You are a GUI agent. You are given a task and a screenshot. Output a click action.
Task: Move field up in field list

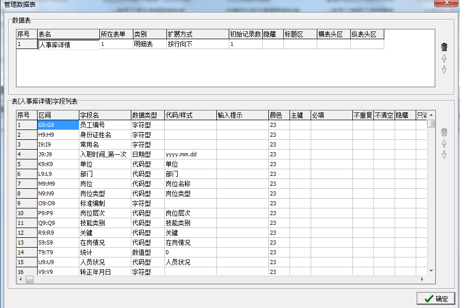444,143
